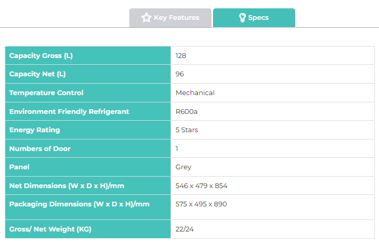Click the Temperature Control row header
Image resolution: width=379 pixels, height=244 pixels.
[x=88, y=93]
